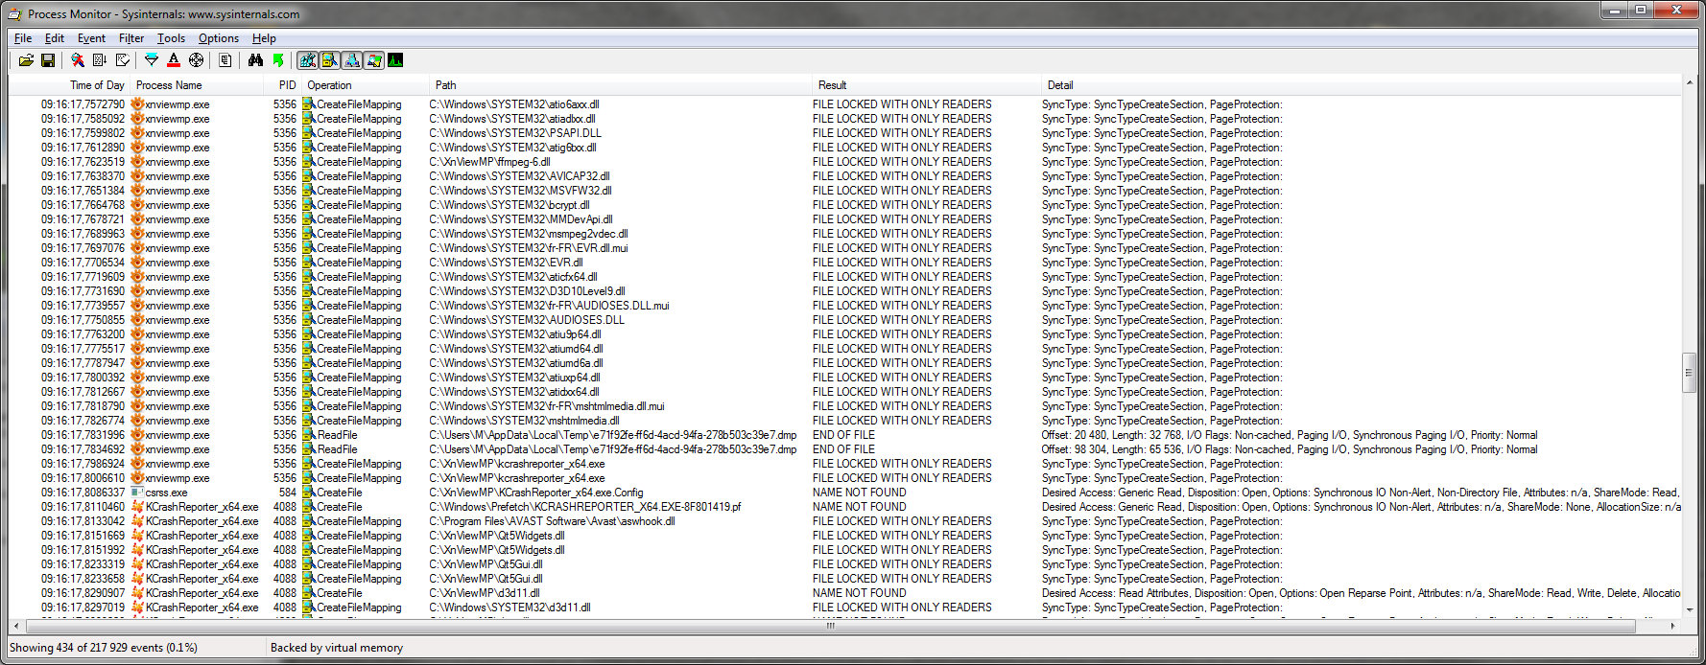Select the KCrashReporter_x64.exe.Config path
The height and width of the screenshot is (665, 1706).
tap(535, 493)
